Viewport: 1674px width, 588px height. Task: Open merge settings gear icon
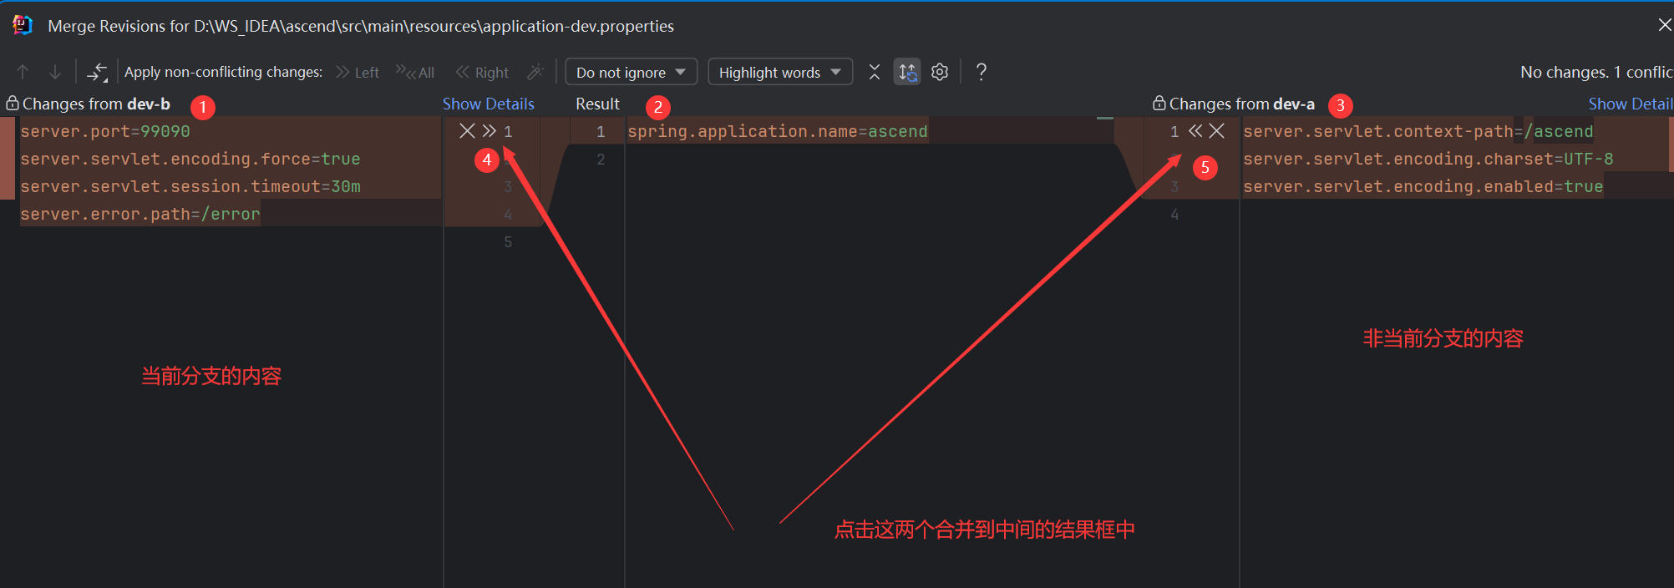coord(940,72)
